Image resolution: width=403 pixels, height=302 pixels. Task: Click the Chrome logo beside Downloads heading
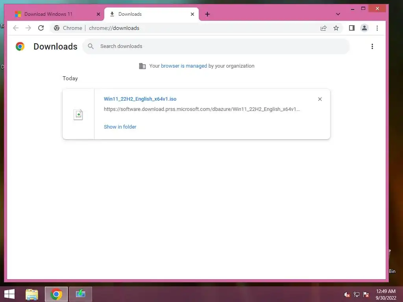click(20, 46)
